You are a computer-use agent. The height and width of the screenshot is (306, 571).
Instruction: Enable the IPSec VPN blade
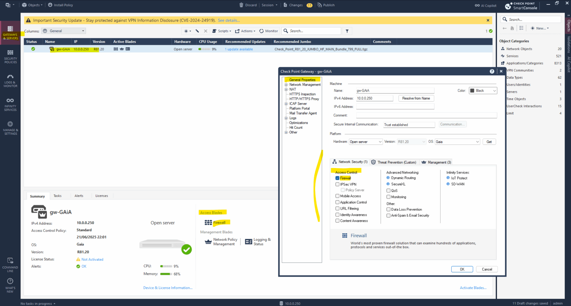point(337,184)
